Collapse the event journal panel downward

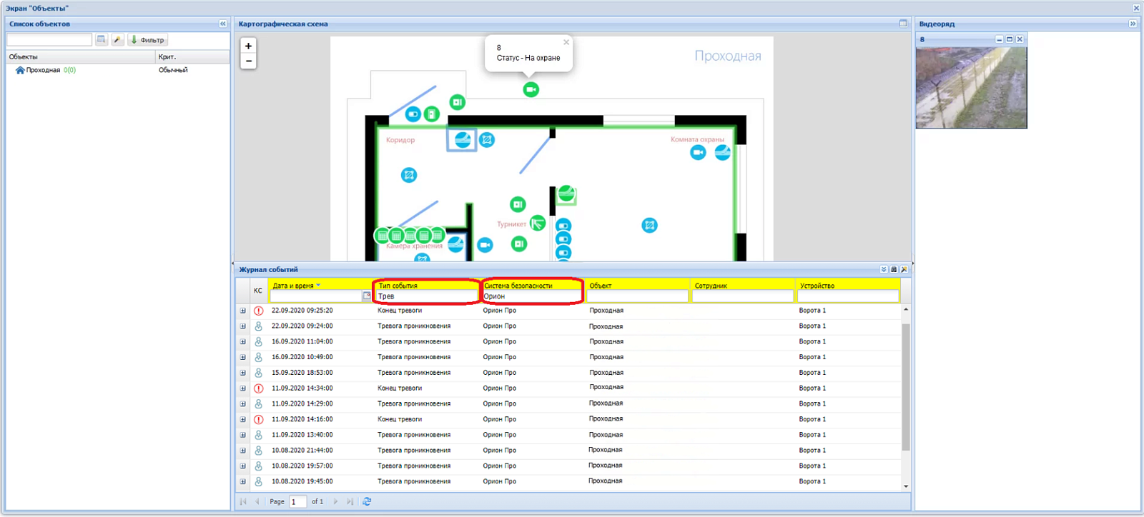tap(884, 269)
